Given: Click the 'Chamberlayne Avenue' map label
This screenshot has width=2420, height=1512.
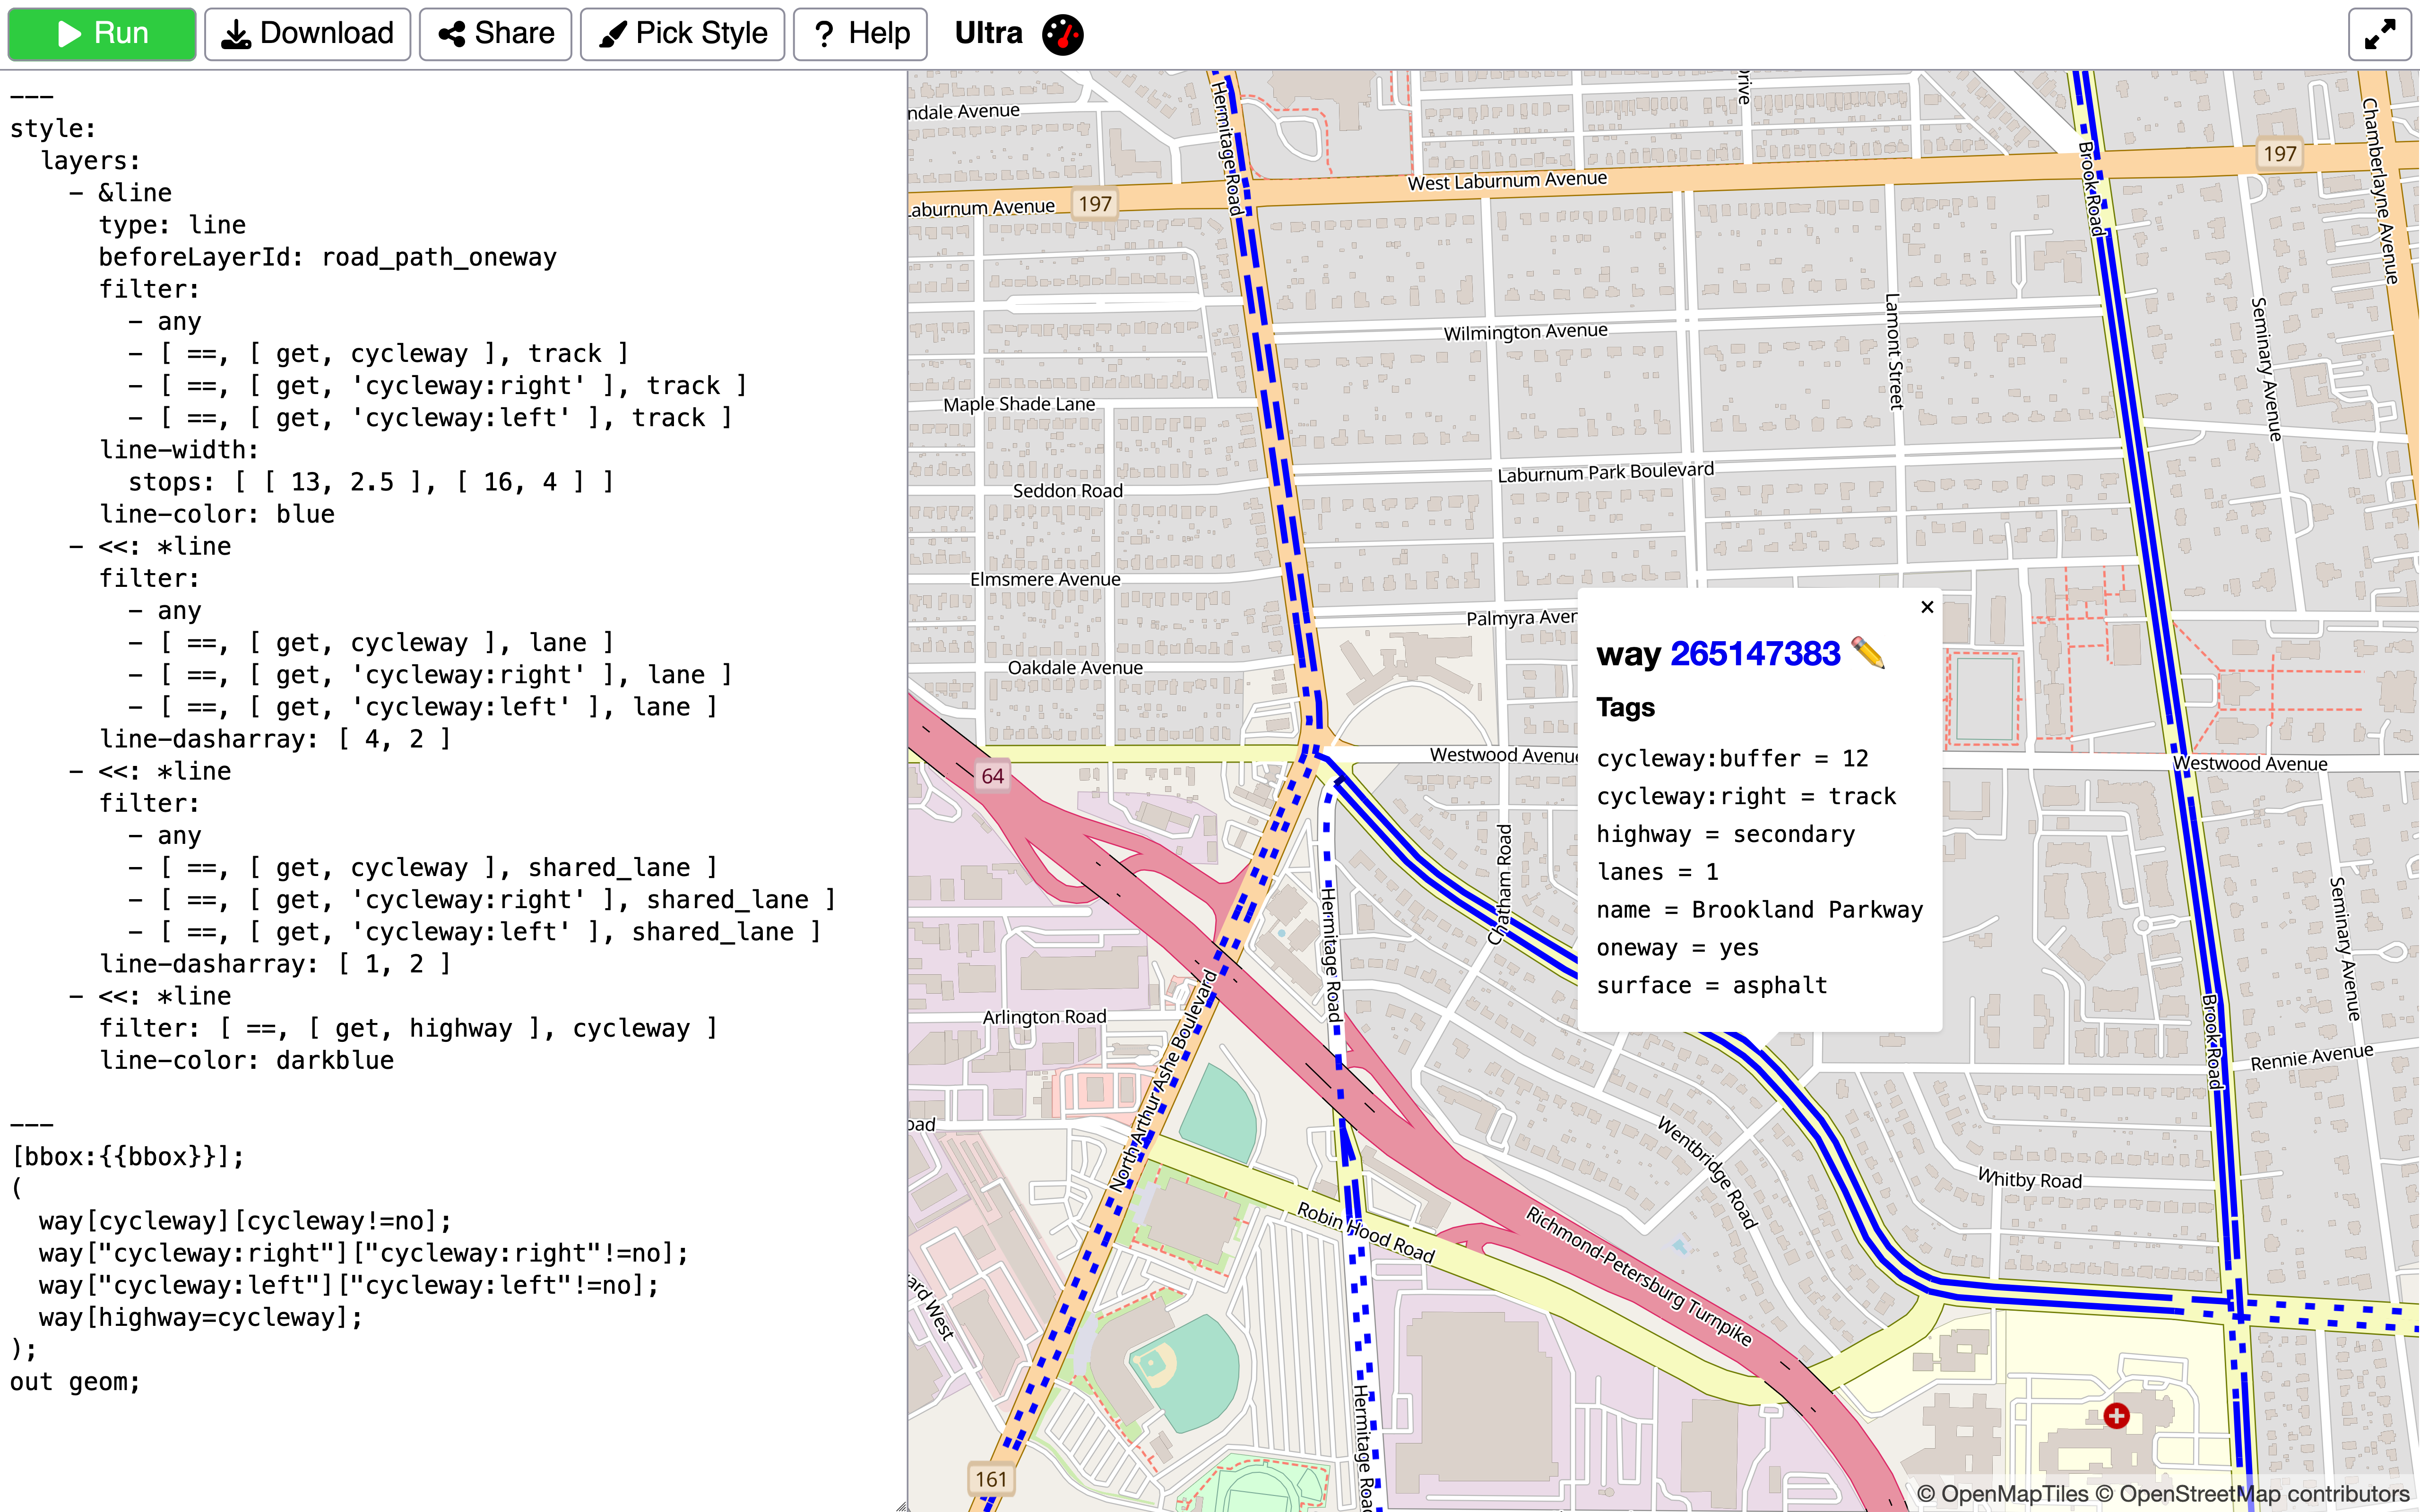Looking at the screenshot, I should [x=2380, y=191].
